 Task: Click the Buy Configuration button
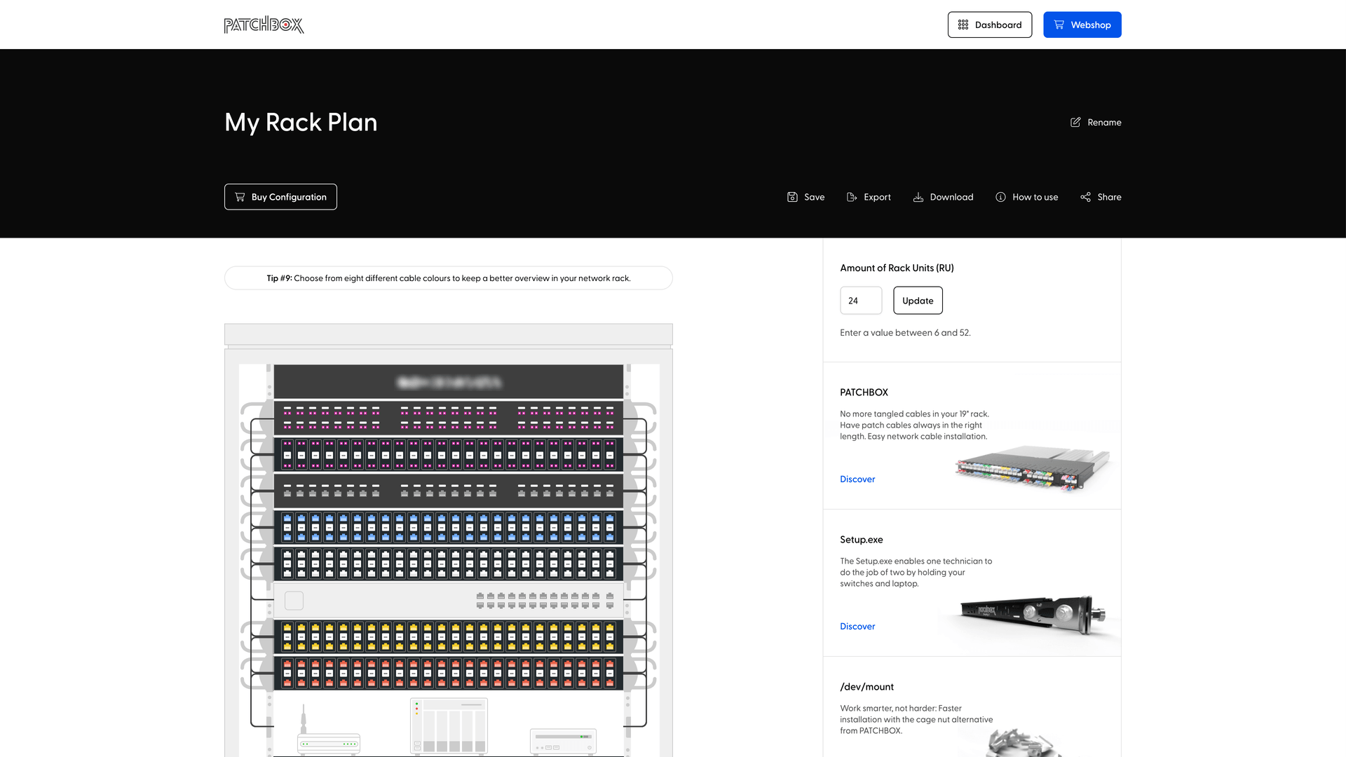[x=280, y=197]
